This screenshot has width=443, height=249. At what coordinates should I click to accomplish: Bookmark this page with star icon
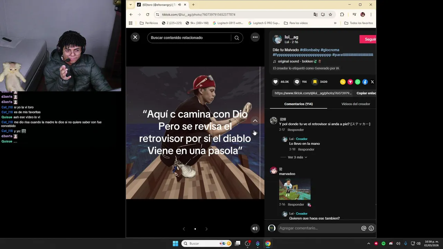click(x=330, y=15)
